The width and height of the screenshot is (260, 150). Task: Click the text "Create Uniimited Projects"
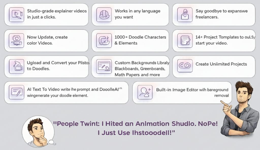(x=221, y=64)
